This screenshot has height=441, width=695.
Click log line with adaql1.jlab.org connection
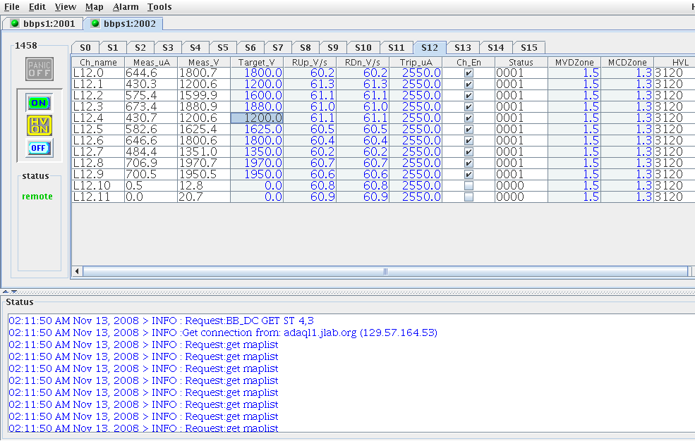[x=223, y=333]
